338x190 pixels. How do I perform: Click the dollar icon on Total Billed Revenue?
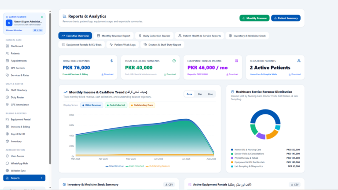pos(111,61)
